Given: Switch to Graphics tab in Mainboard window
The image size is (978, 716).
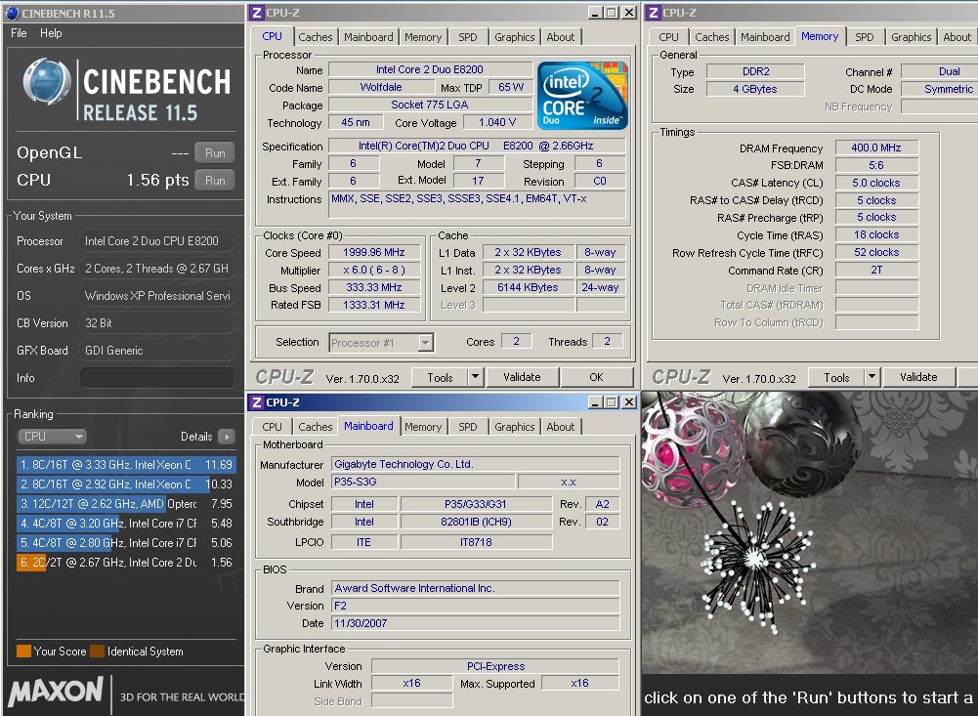Looking at the screenshot, I should (x=515, y=427).
